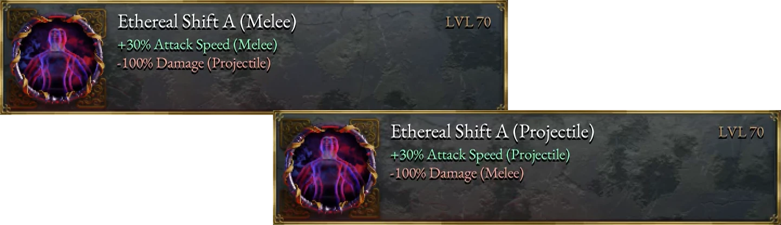Click LVL 70 on the Projectile card
The height and width of the screenshot is (225, 781).
pos(741,133)
